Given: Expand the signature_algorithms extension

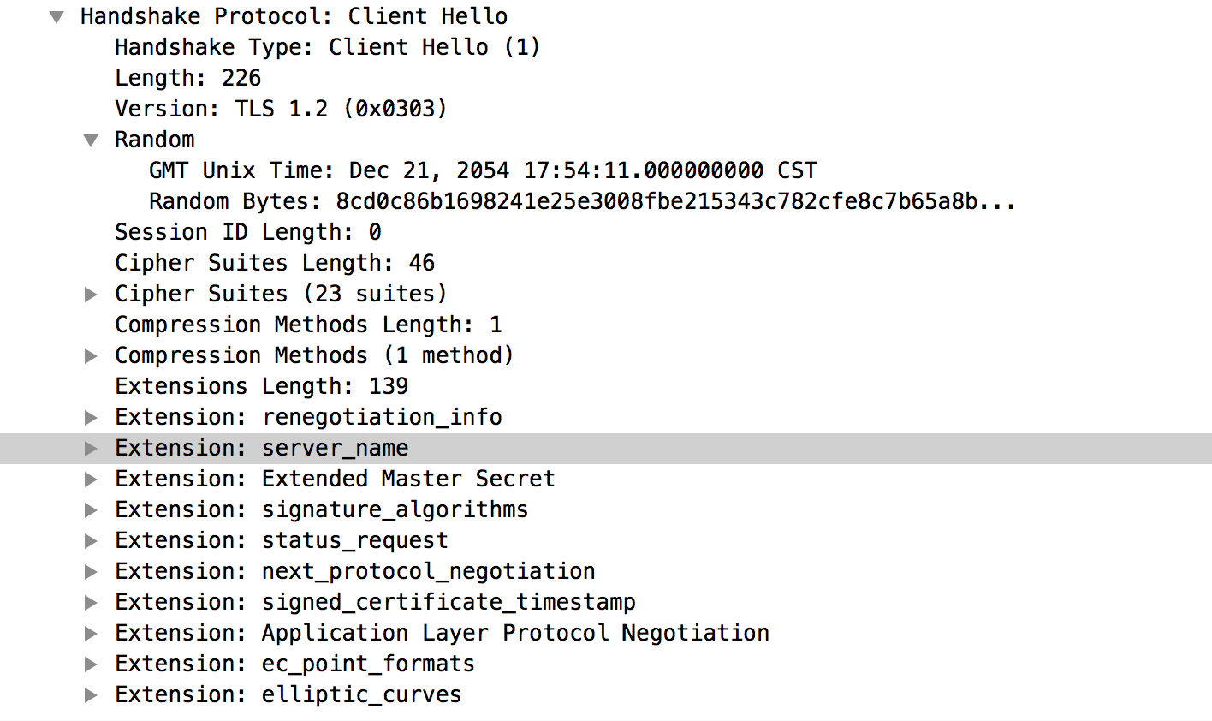Looking at the screenshot, I should click(91, 510).
